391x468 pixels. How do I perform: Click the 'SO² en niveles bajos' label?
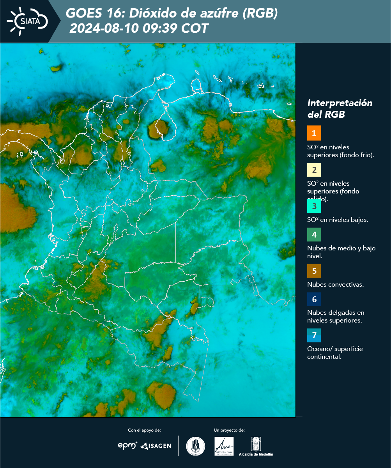[x=338, y=220]
